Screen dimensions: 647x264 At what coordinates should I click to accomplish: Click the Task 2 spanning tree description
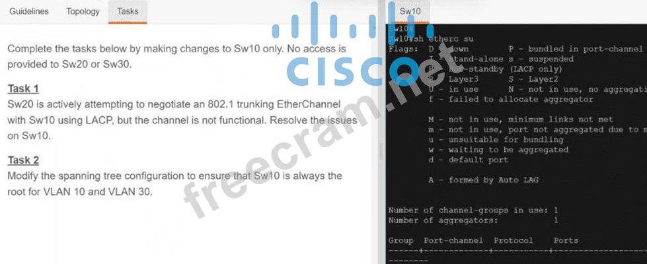click(x=175, y=183)
